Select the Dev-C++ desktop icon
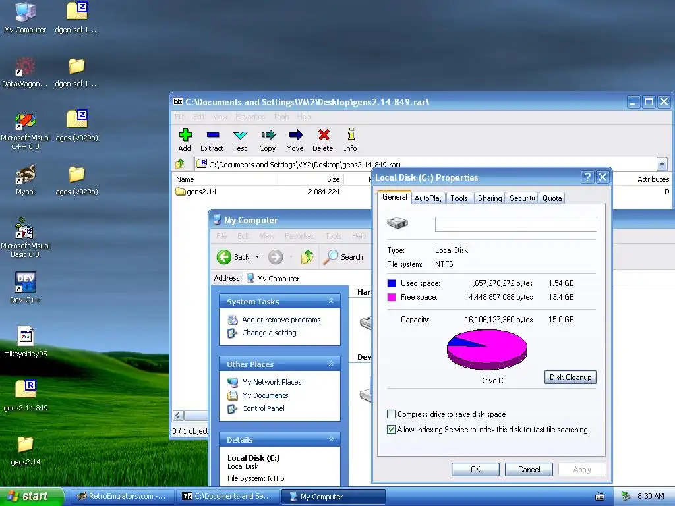675x506 pixels. (25, 288)
